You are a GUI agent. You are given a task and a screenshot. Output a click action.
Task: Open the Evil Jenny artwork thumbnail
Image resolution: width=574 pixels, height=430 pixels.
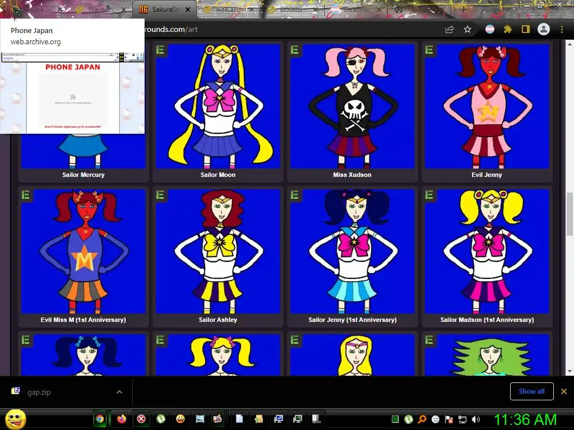[487, 106]
